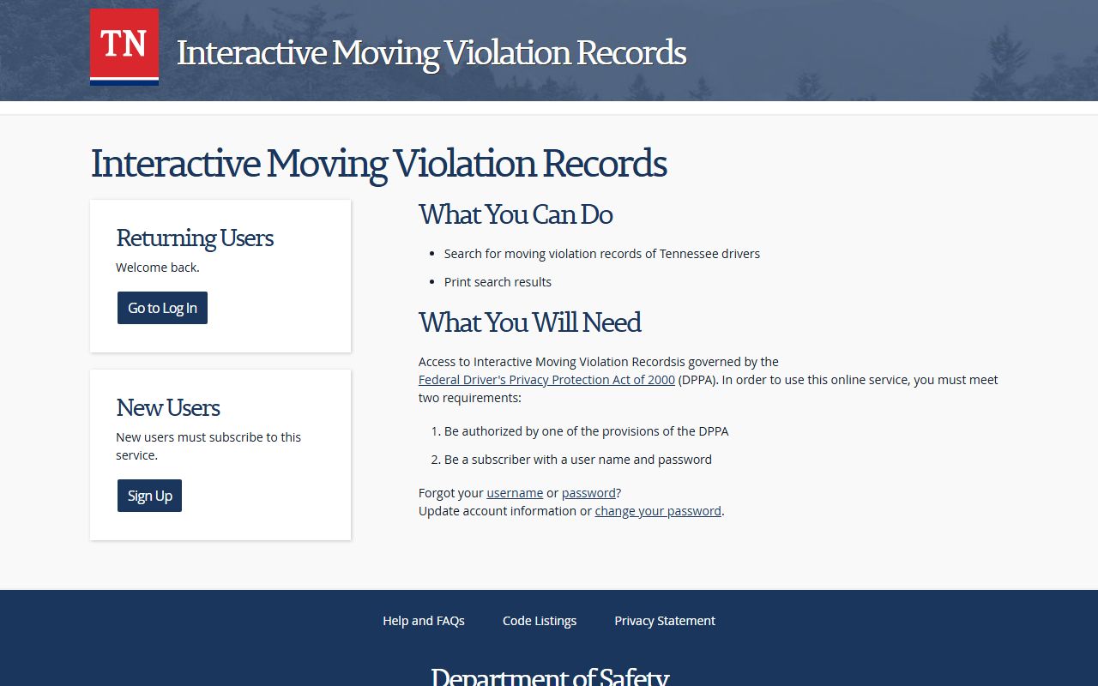Click the Department of Safety footer heading

[549, 677]
